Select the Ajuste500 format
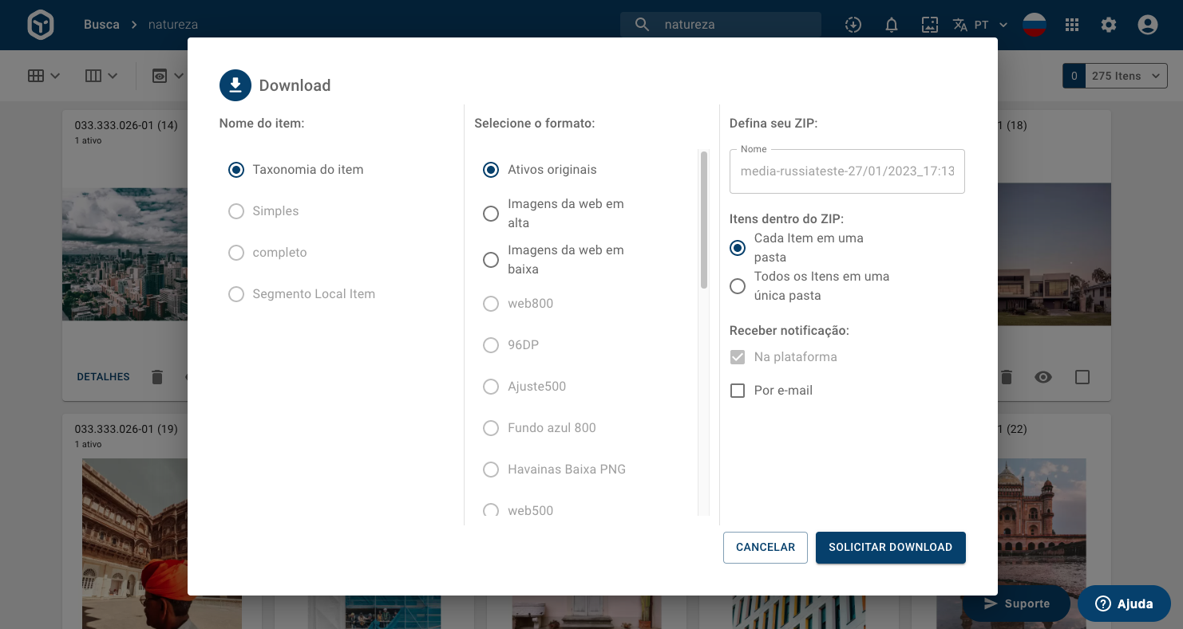The width and height of the screenshot is (1183, 629). coord(491,387)
